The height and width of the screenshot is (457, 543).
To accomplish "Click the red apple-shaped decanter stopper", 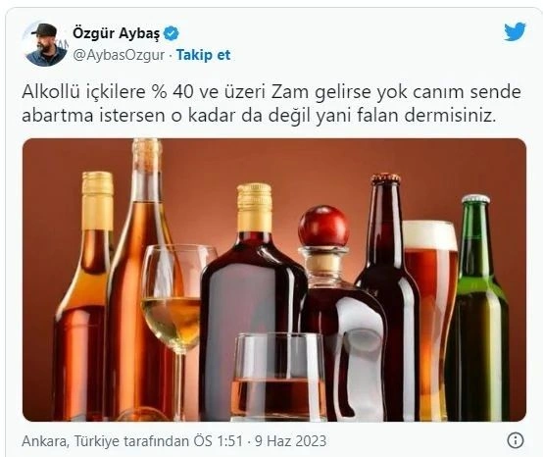I will (x=323, y=227).
